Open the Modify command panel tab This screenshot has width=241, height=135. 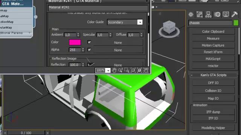pyautogui.click(x=200, y=15)
